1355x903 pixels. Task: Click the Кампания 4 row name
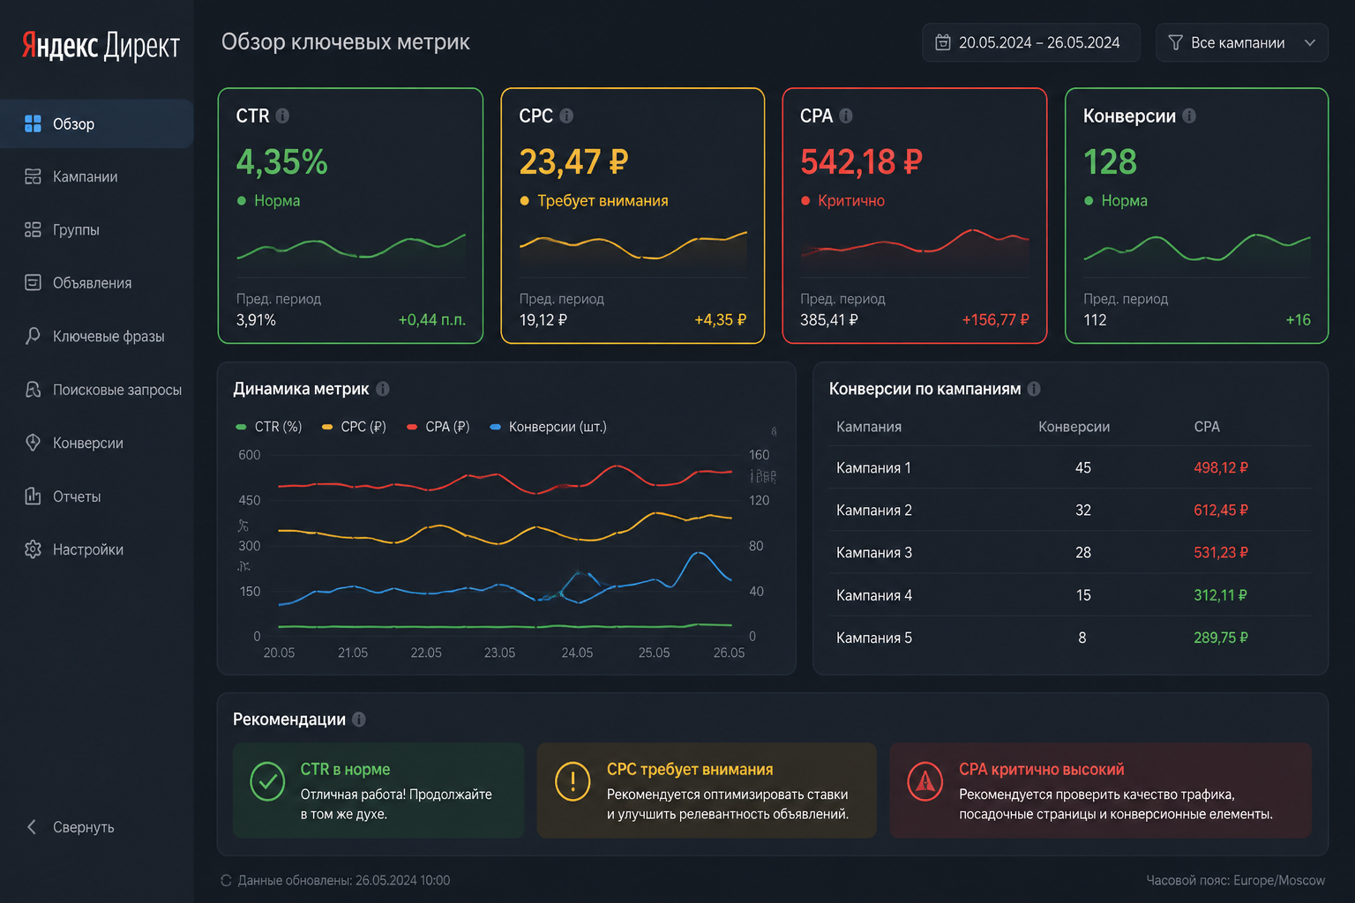874,595
